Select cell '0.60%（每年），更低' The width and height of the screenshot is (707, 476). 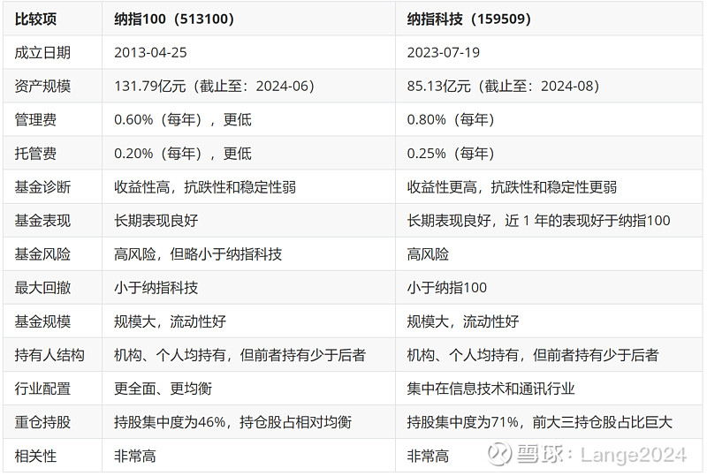point(183,120)
